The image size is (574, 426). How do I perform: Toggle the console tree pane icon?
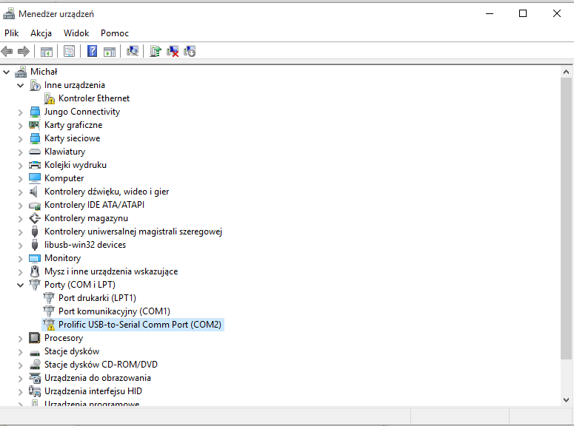[x=47, y=52]
